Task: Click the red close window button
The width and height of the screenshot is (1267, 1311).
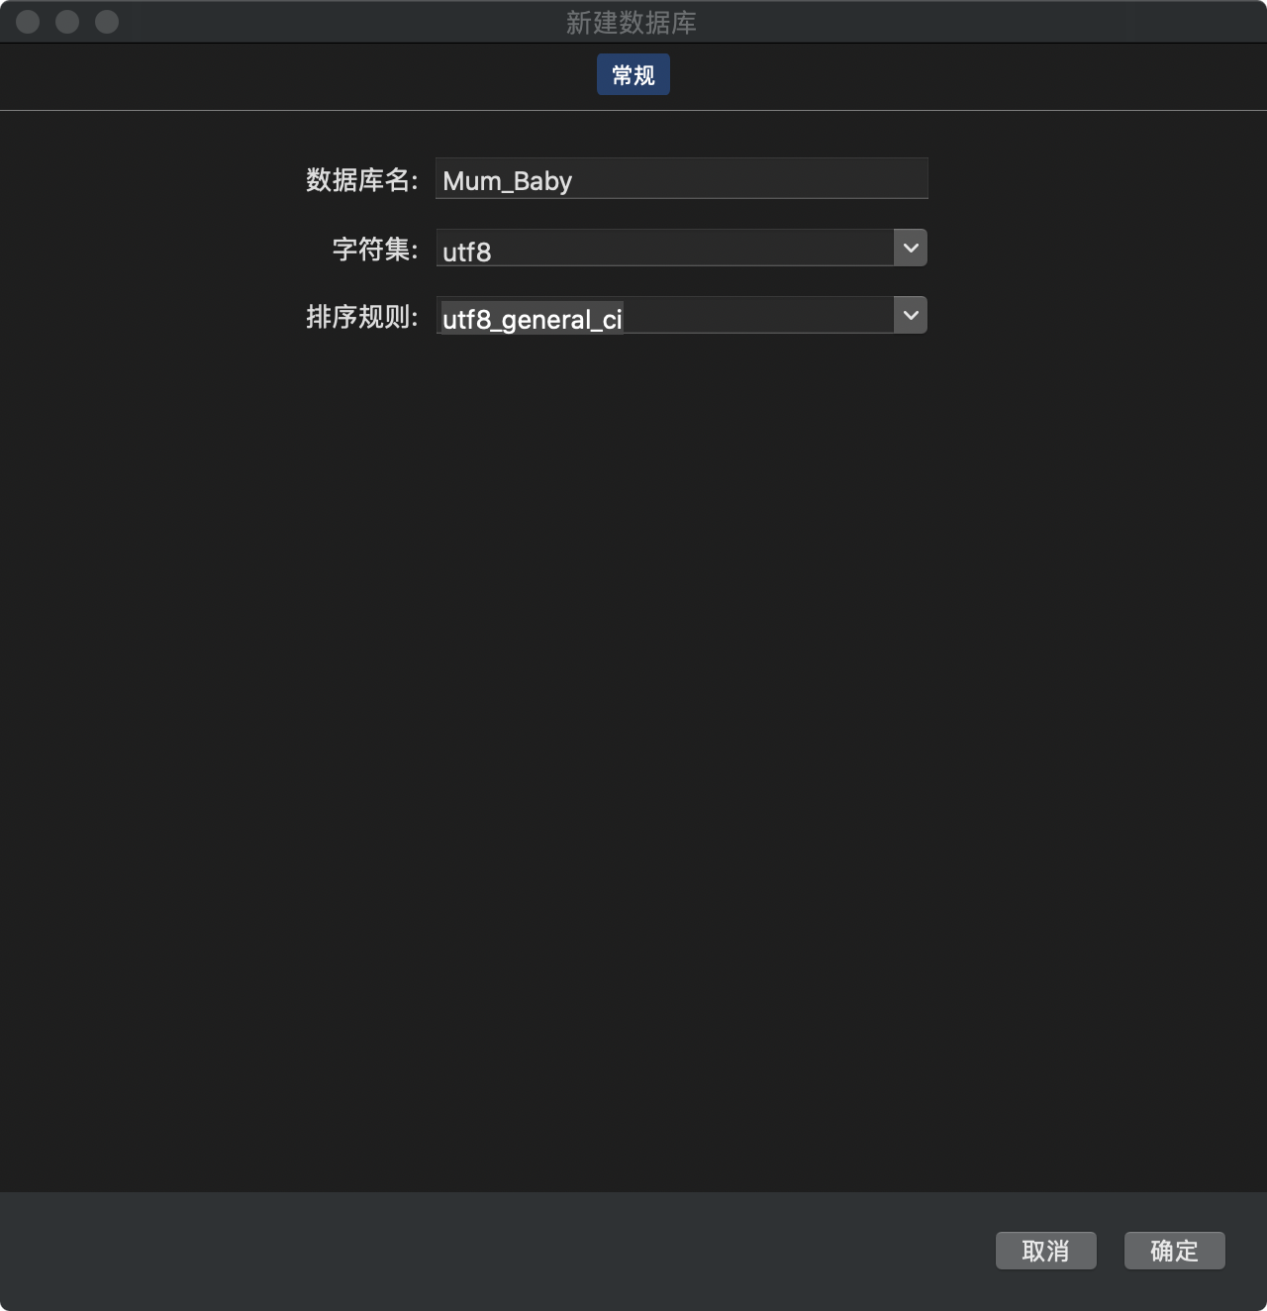Action: [x=28, y=22]
